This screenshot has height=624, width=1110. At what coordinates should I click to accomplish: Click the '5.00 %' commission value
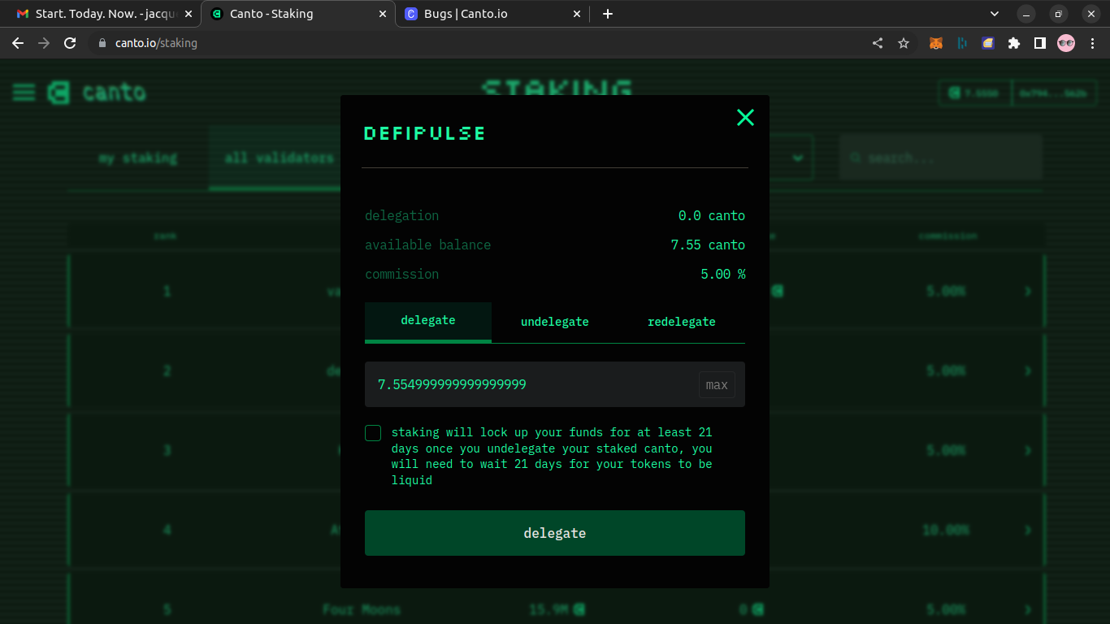tap(723, 274)
